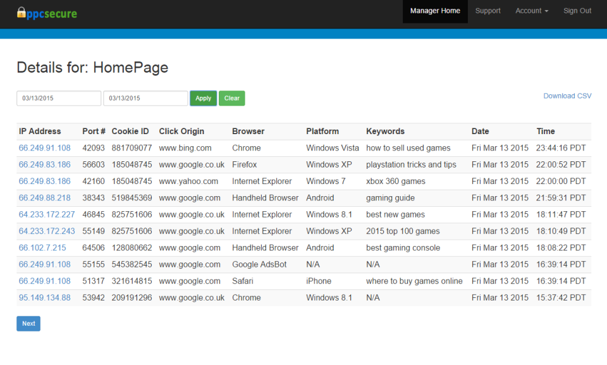Clear the date filter
607x365 pixels.
pyautogui.click(x=231, y=98)
